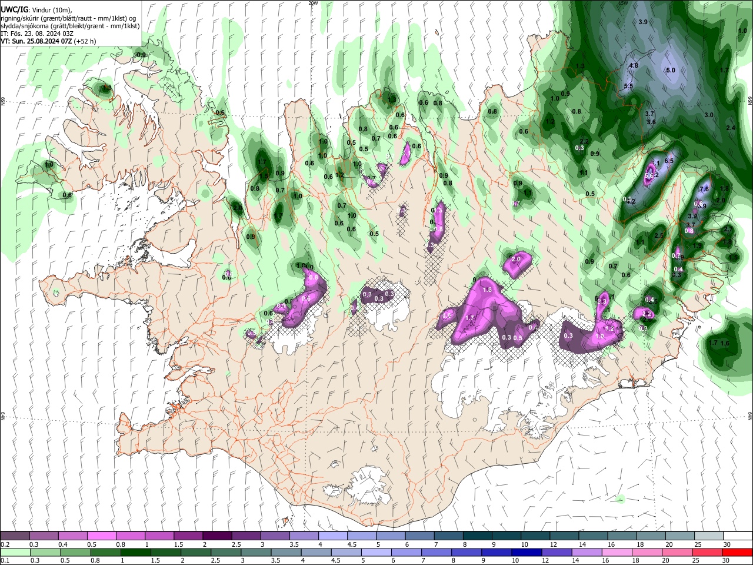Screen dimensions: 753x565
Task: Click the blue-violet 12 swatch in the bottom legend row
Action: pos(557,552)
